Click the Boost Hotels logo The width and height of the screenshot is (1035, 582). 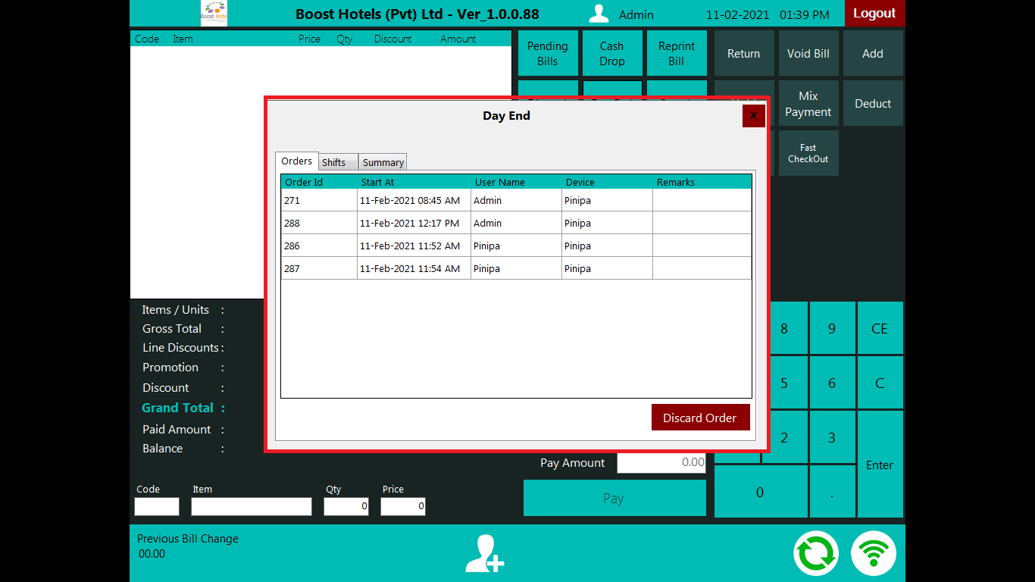(x=214, y=14)
